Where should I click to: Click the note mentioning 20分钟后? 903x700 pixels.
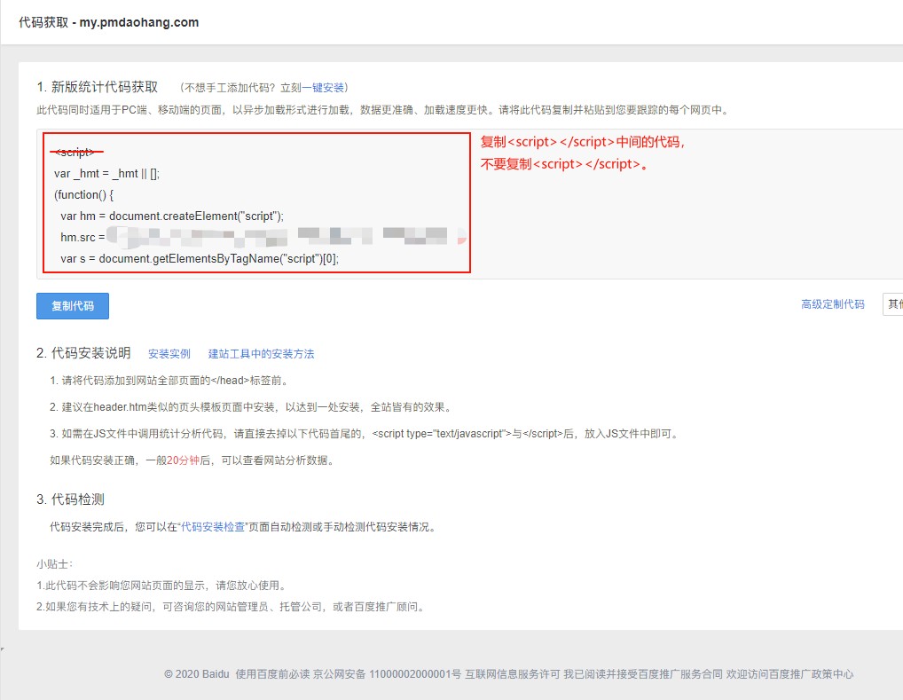[x=192, y=460]
